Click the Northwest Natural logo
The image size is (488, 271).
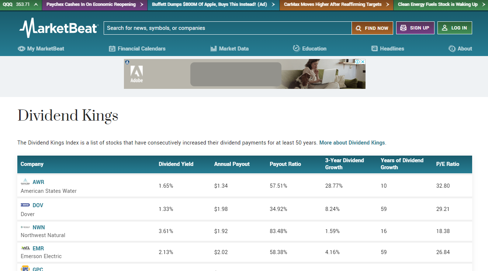[x=25, y=227]
